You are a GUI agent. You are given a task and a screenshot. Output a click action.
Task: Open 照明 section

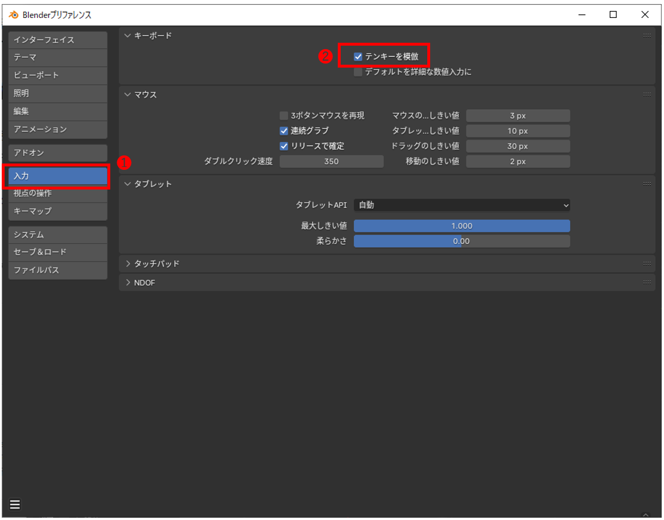point(58,93)
